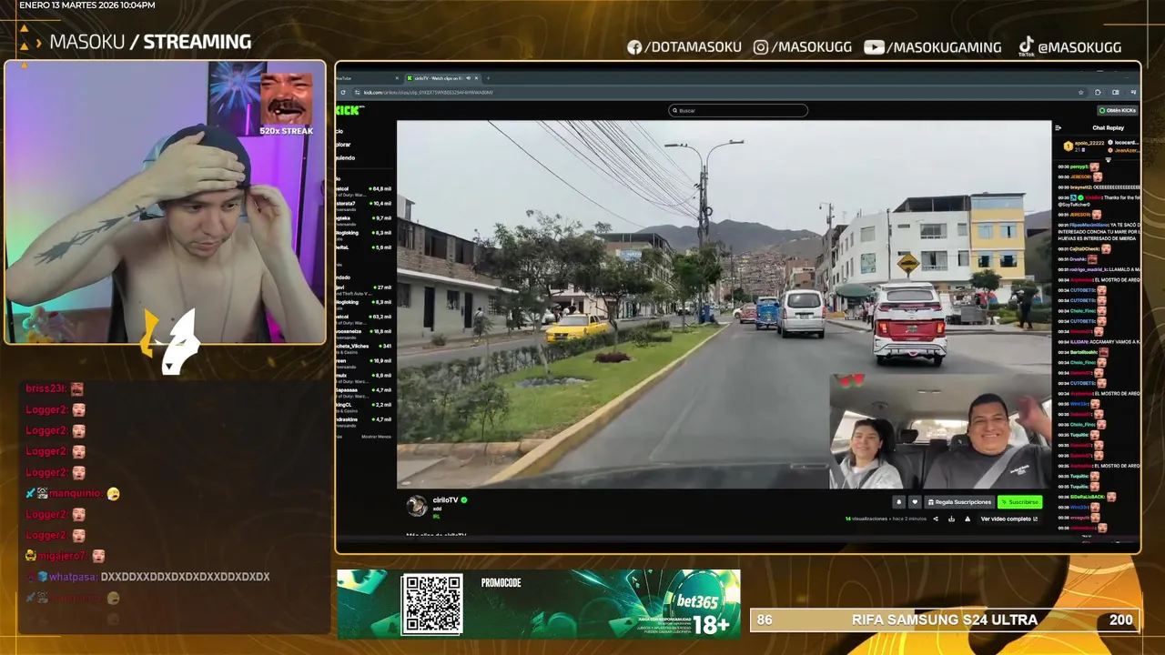Share the clip using the share icon
Screen dimensions: 1165x655
pyautogui.click(x=936, y=519)
